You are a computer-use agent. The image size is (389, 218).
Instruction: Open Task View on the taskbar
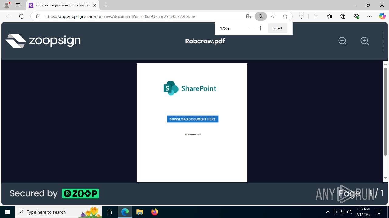tap(109, 212)
